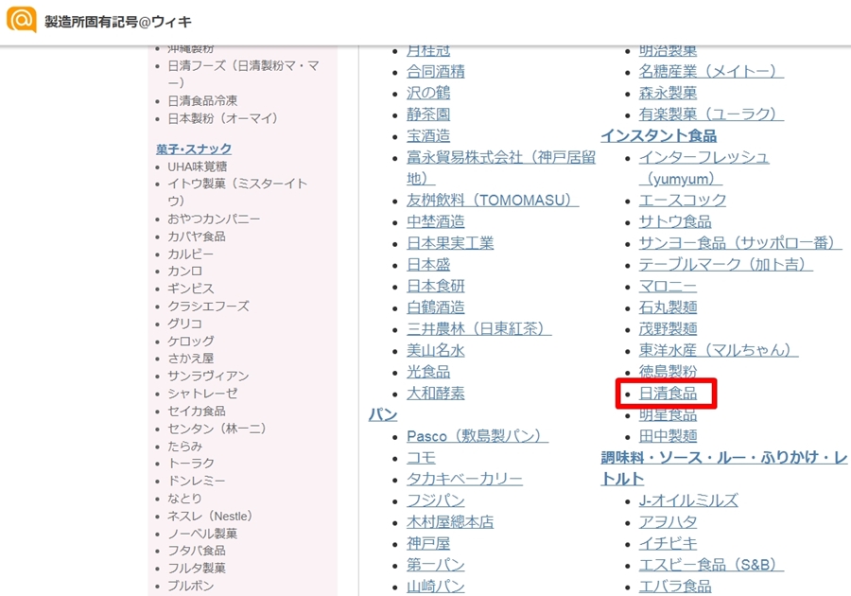Open グリコ in the sidebar list
The width and height of the screenshot is (851, 596).
(184, 324)
